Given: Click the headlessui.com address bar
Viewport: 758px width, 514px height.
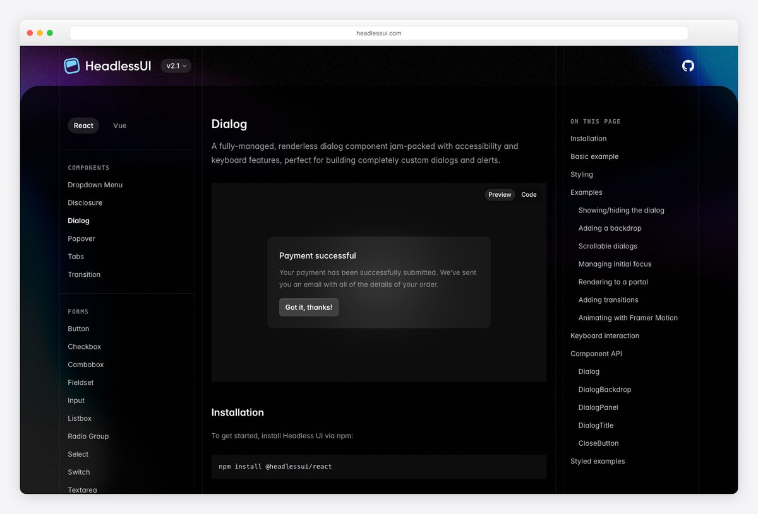Looking at the screenshot, I should coord(379,33).
